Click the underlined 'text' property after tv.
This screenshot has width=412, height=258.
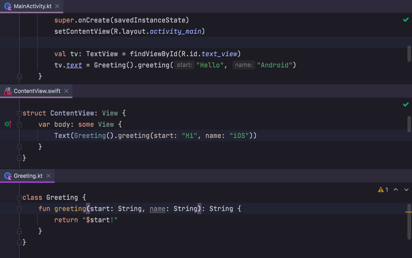click(x=74, y=65)
